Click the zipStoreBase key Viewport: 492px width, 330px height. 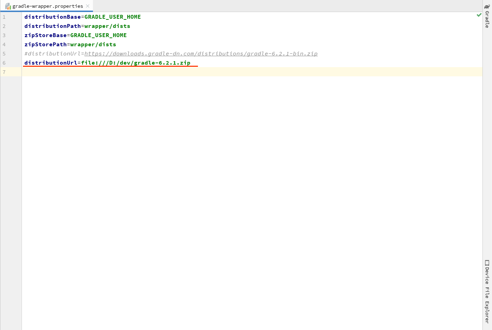pyautogui.click(x=46, y=35)
